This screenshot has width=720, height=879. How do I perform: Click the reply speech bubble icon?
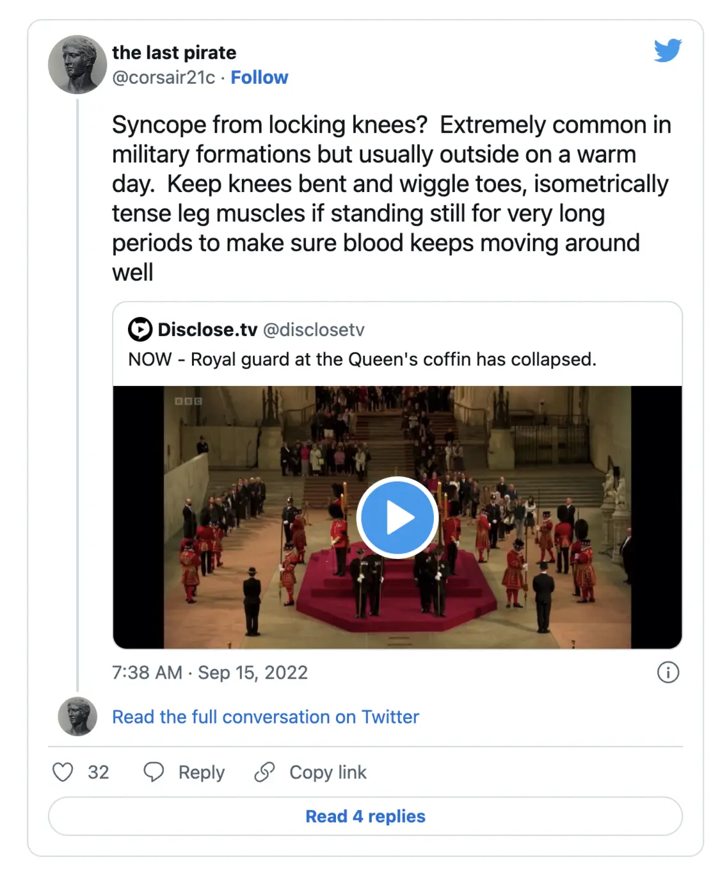click(x=154, y=772)
